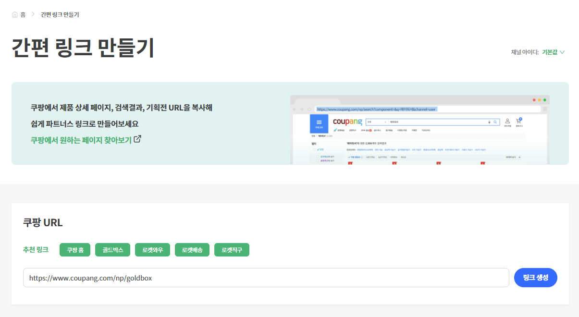579x317 pixels.
Task: Open the 채널 아이디 기본값 dropdown
Action: click(553, 52)
